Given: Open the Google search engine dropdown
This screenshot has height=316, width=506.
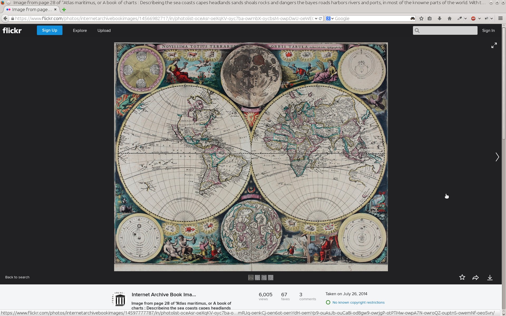Looking at the screenshot, I should tap(330, 18).
